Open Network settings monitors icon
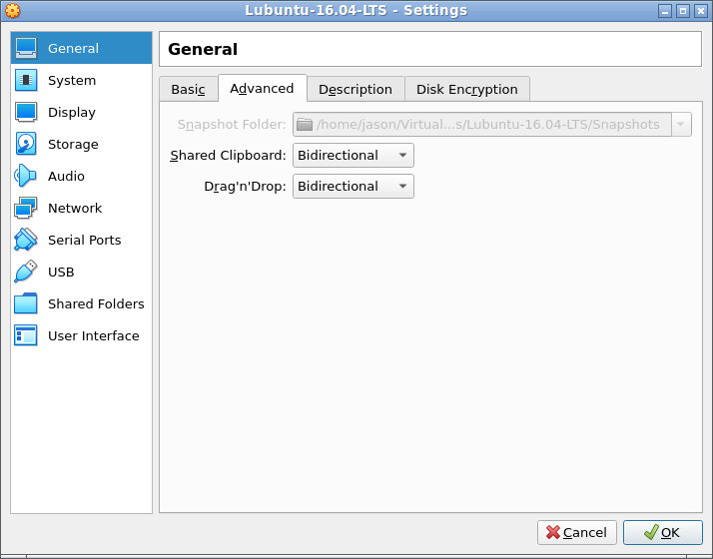The image size is (713, 559). (26, 208)
